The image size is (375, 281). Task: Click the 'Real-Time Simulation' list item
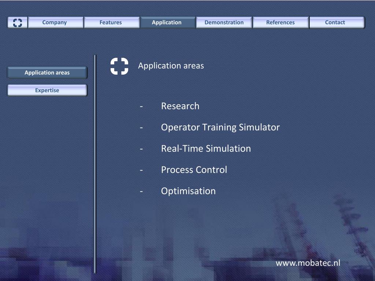pos(206,149)
